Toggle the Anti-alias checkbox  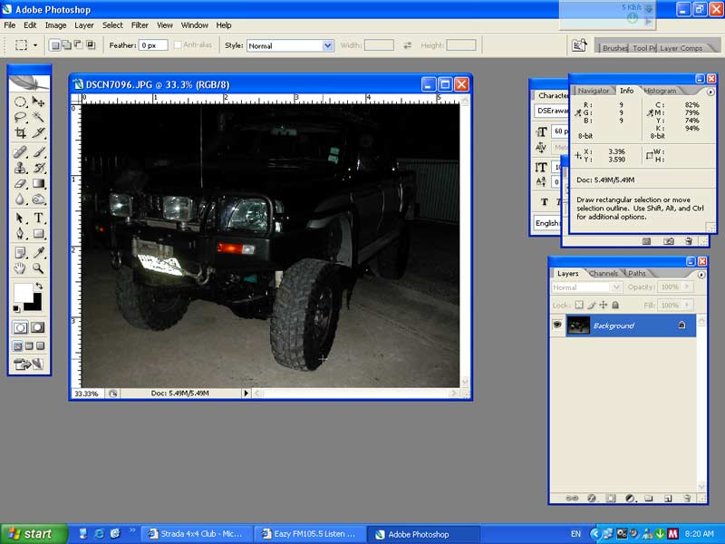(x=179, y=45)
